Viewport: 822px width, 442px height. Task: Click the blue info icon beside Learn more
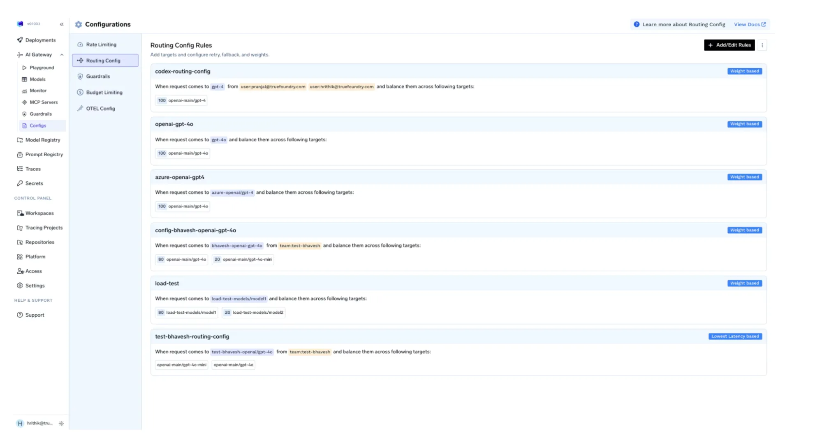tap(637, 25)
